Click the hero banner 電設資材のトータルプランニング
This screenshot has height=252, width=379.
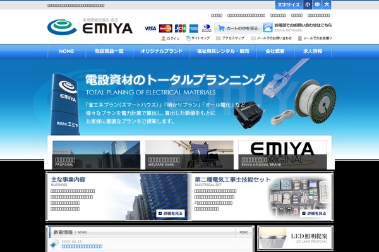pos(175,80)
